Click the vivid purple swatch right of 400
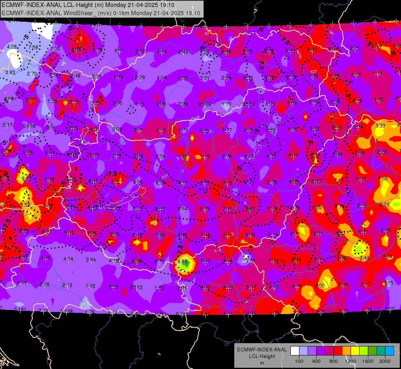 [321, 351]
